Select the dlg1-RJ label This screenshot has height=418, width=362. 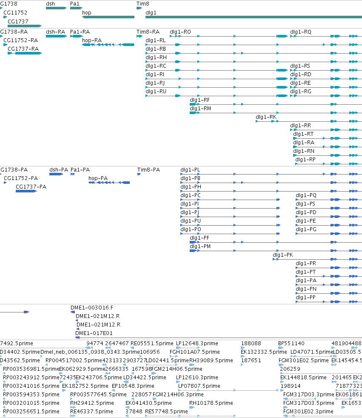click(x=155, y=83)
